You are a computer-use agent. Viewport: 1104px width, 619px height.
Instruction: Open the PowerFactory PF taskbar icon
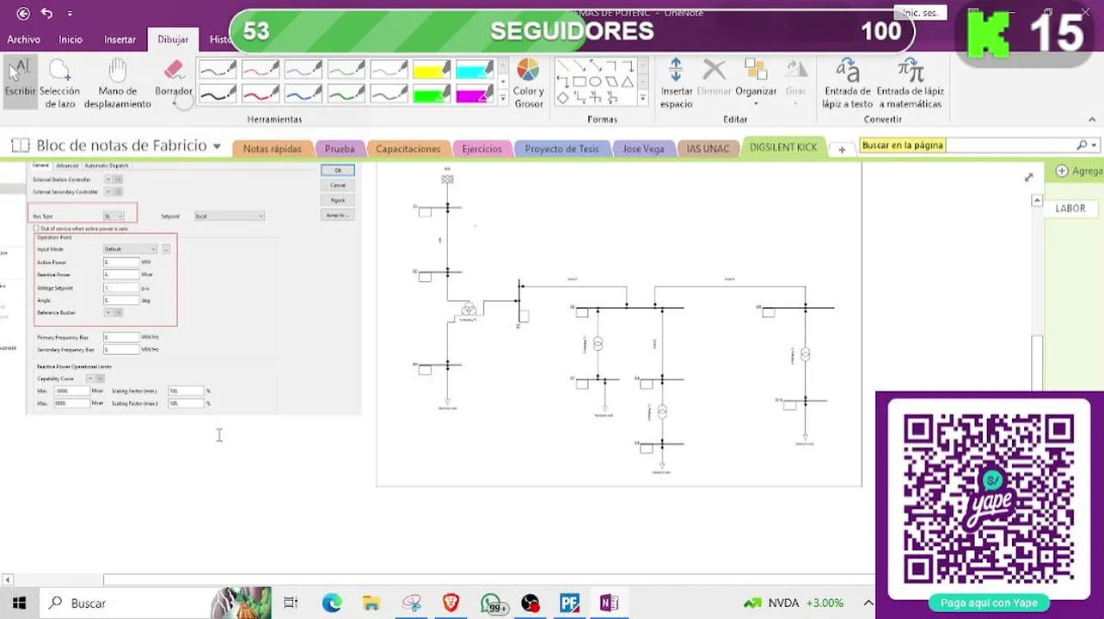tap(569, 604)
